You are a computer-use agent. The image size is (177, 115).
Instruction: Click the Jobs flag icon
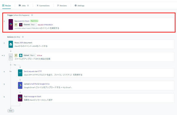[20, 5]
